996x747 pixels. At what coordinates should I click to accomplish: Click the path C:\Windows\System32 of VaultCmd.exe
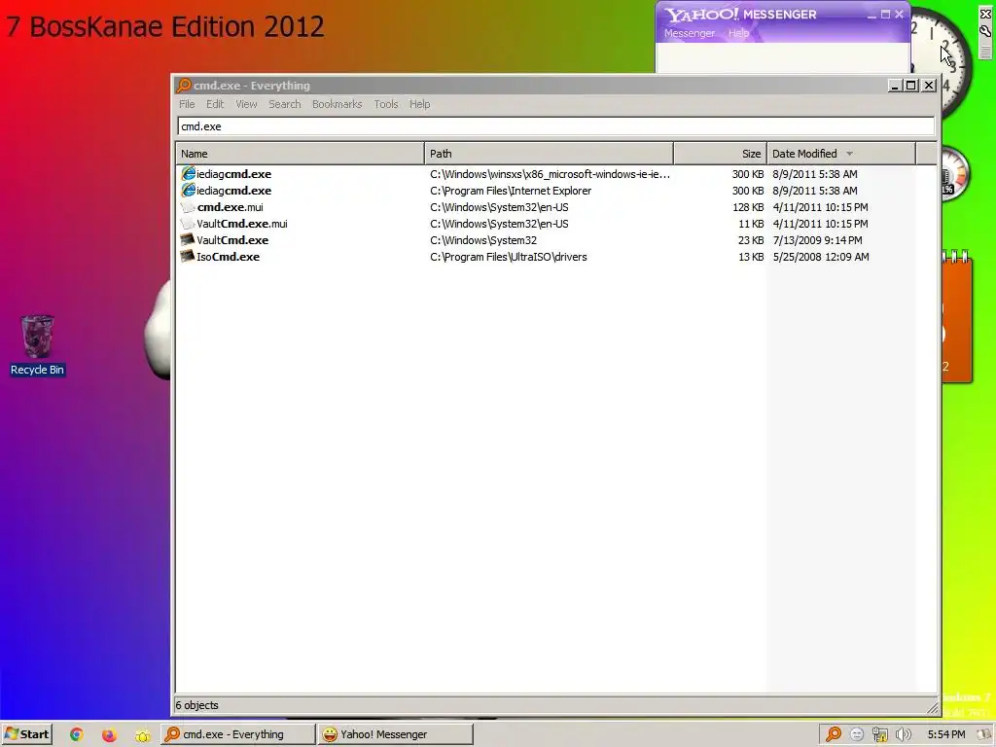point(483,240)
